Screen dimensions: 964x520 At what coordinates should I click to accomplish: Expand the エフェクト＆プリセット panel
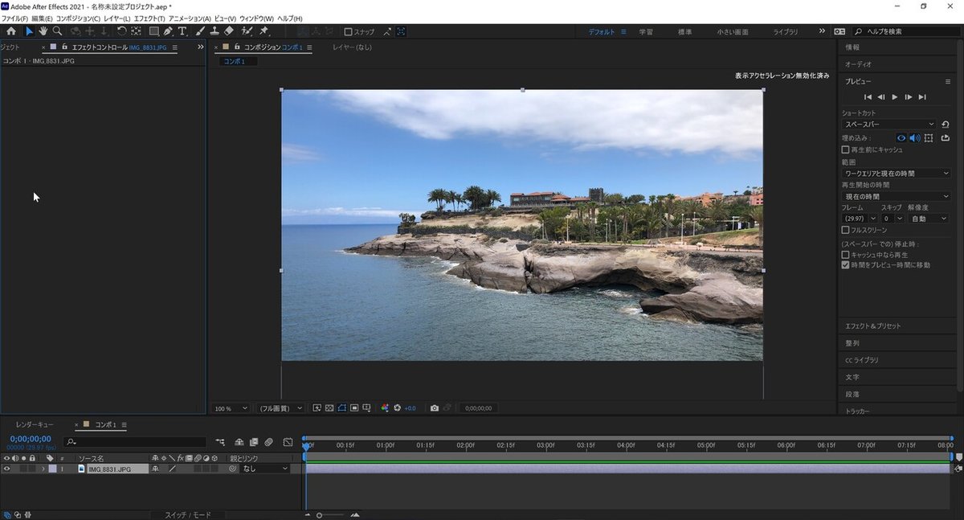[x=872, y=326]
